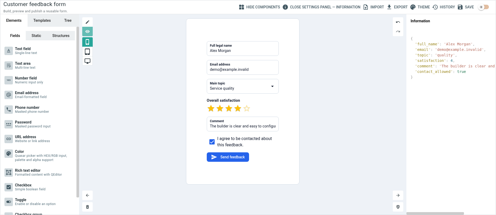Screen dimensions: 496x215
Task: Close the settings panel Information button
Action: [322, 7]
